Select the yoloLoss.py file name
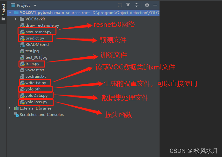 [x=36, y=102]
